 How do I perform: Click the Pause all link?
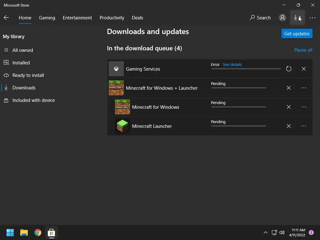[x=303, y=50]
